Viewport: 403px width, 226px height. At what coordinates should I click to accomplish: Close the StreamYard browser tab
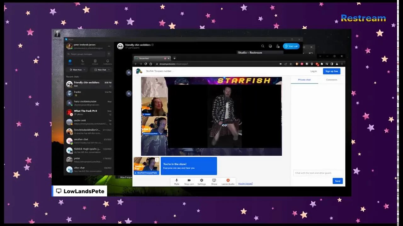point(168,58)
